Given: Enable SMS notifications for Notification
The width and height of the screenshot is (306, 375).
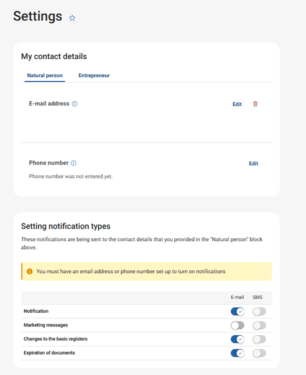Looking at the screenshot, I should (259, 311).
